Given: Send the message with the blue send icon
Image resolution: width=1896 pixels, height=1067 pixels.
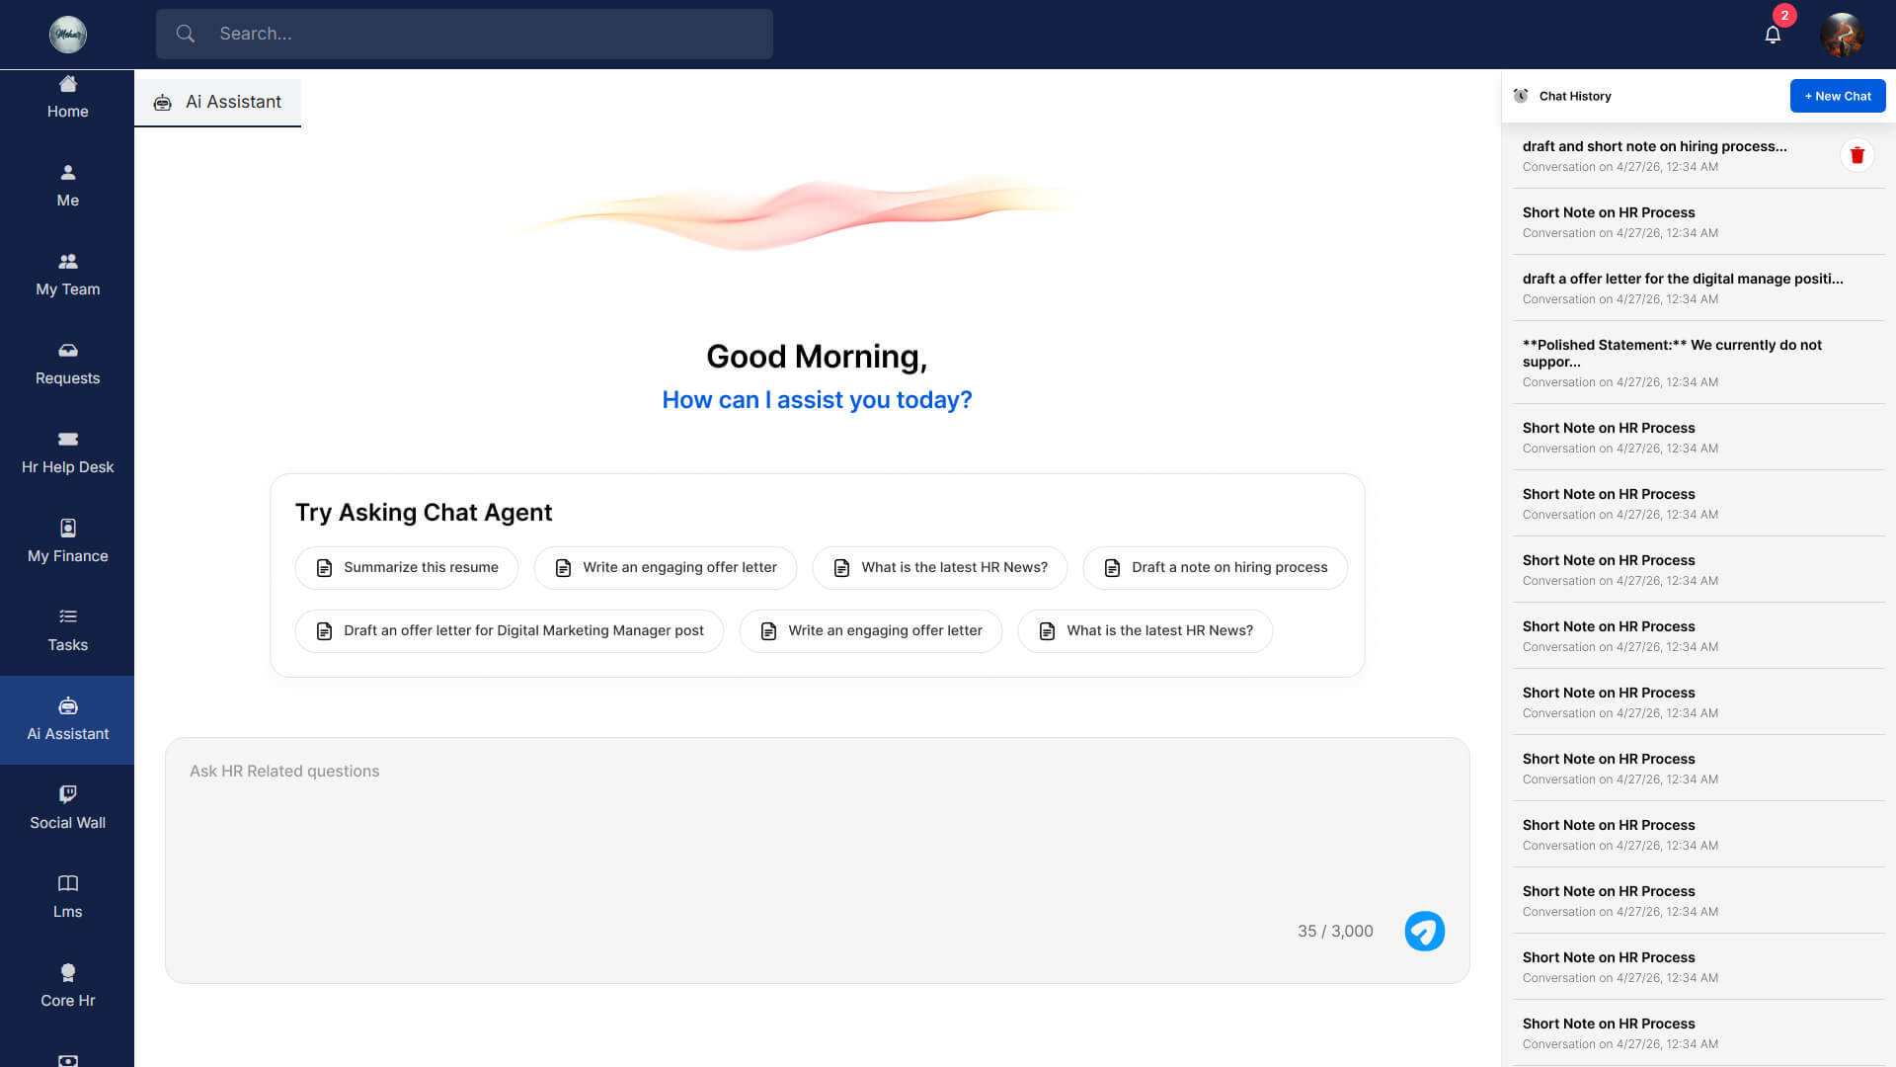Looking at the screenshot, I should [x=1424, y=931].
